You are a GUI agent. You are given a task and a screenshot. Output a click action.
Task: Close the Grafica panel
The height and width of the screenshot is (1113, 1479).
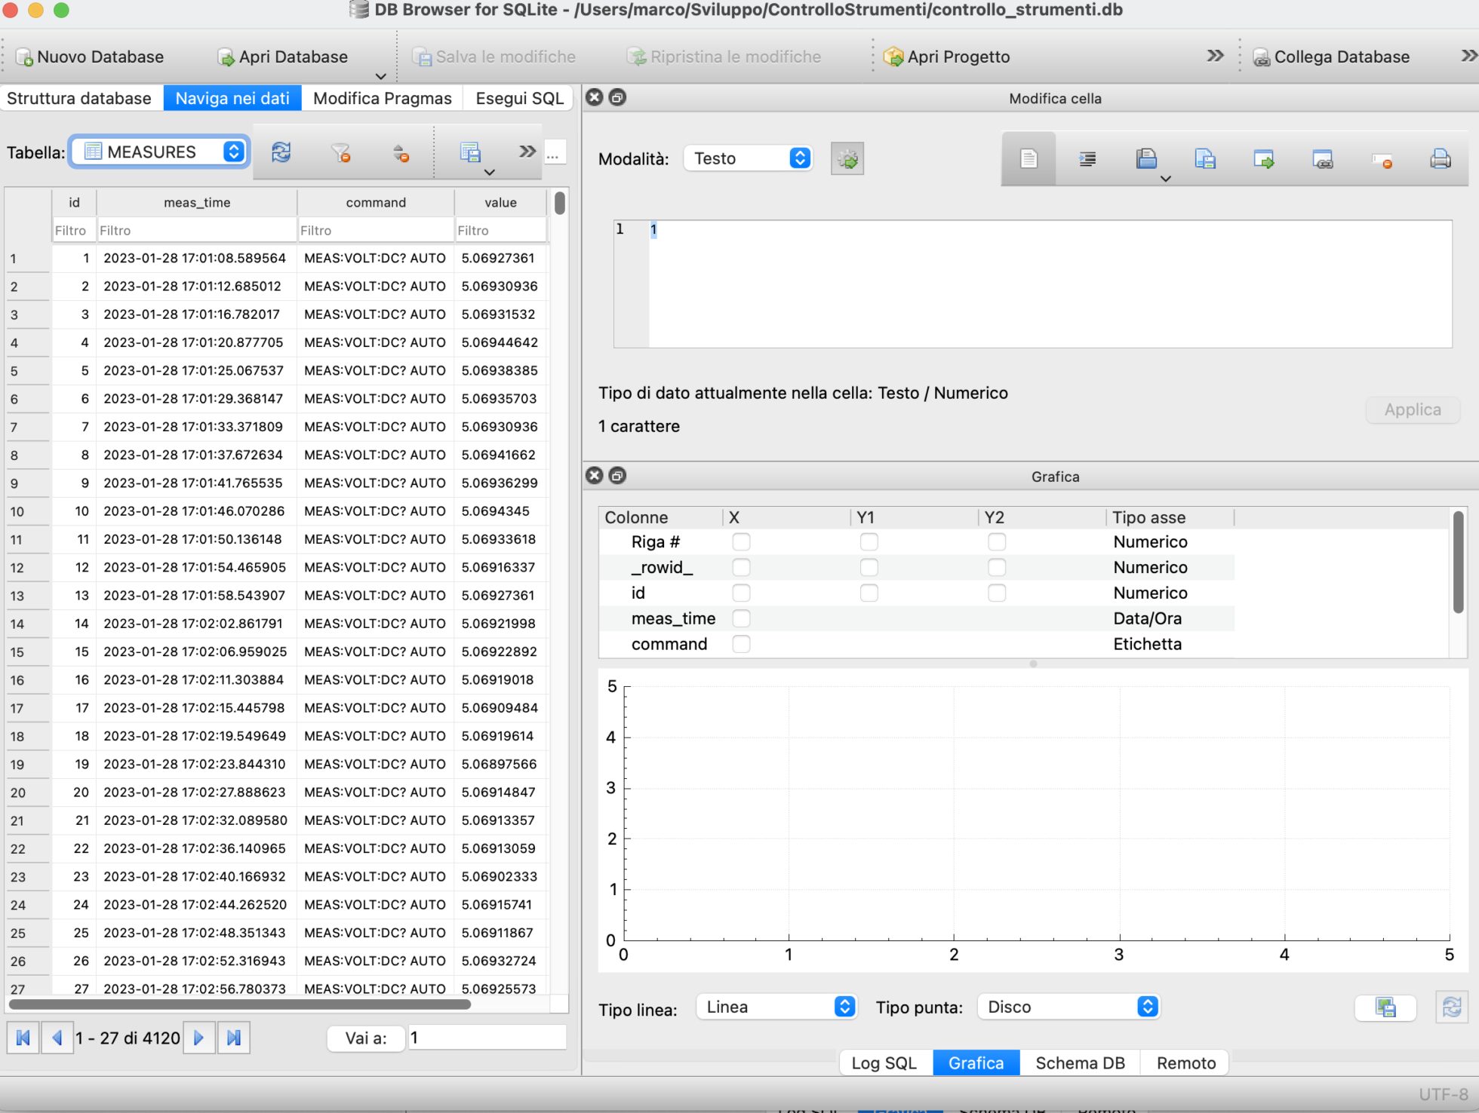click(x=595, y=475)
